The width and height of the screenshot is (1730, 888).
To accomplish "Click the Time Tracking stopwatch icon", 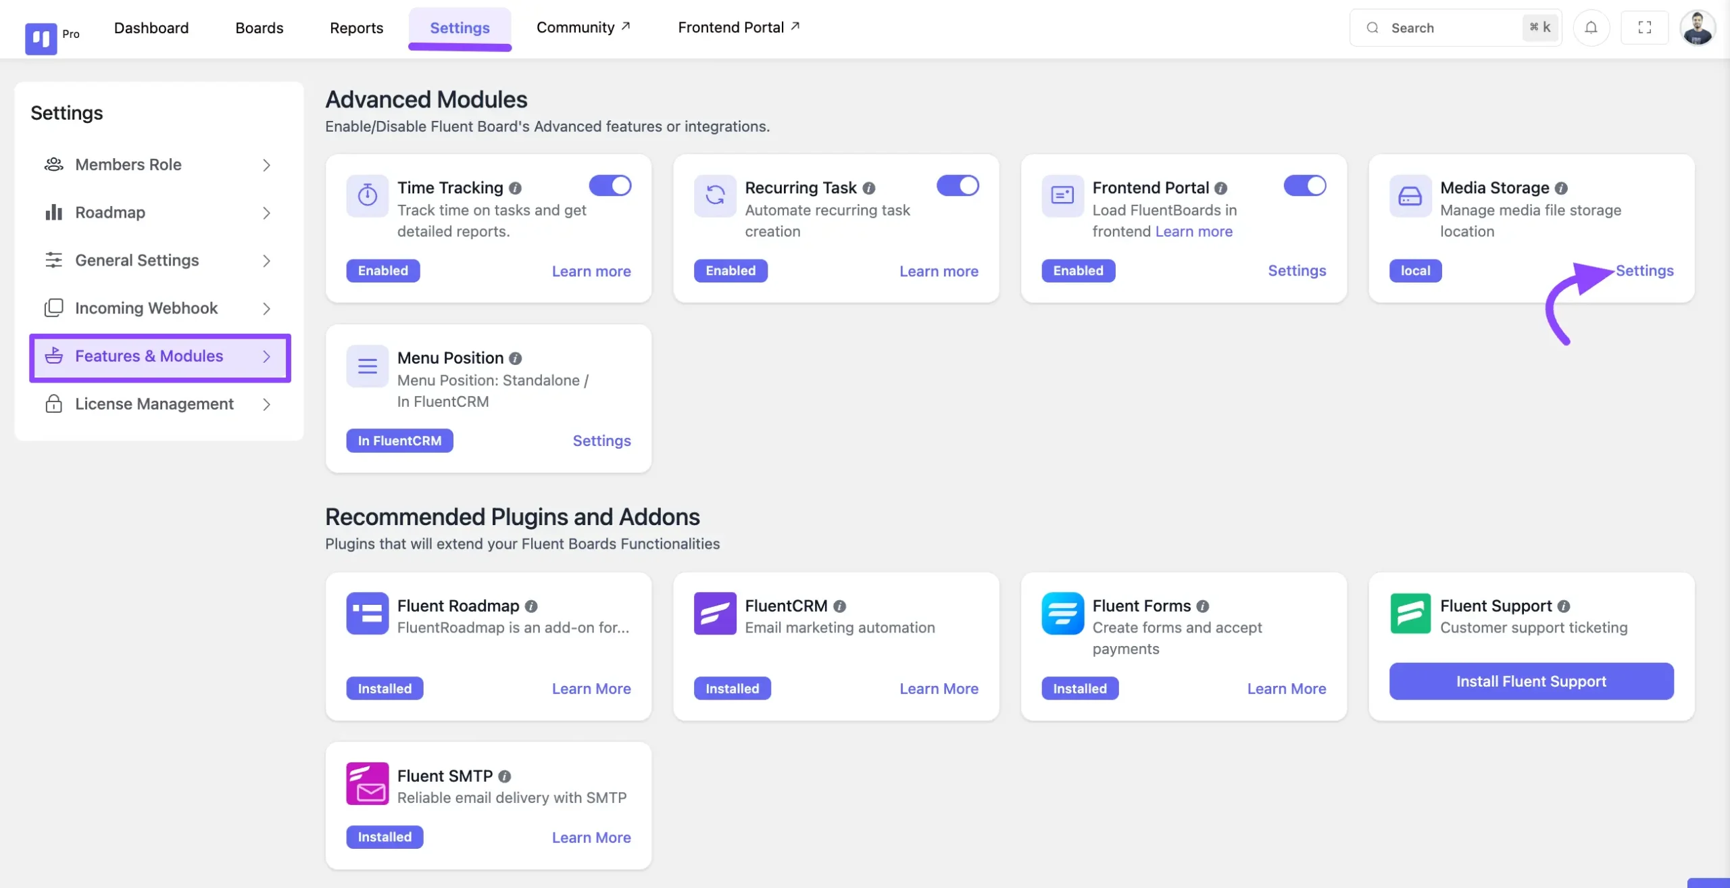I will point(367,195).
